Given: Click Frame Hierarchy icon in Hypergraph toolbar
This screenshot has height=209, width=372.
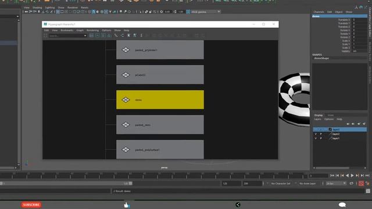Looking at the screenshot, I should point(103,35).
